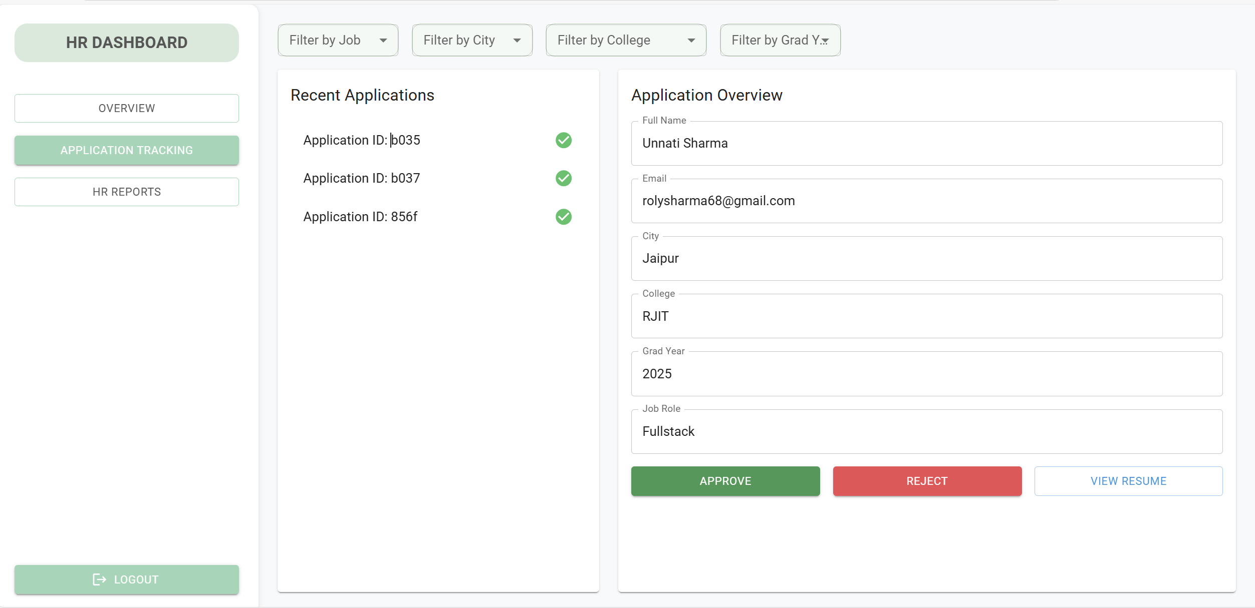Click green check icon for application b035
Image resolution: width=1255 pixels, height=608 pixels.
click(x=563, y=140)
